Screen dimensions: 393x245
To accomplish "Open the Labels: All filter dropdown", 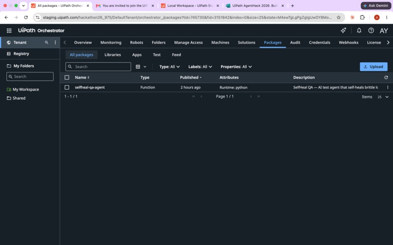I will coord(200,67).
